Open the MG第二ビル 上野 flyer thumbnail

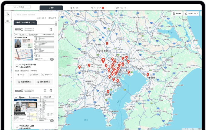34,108
